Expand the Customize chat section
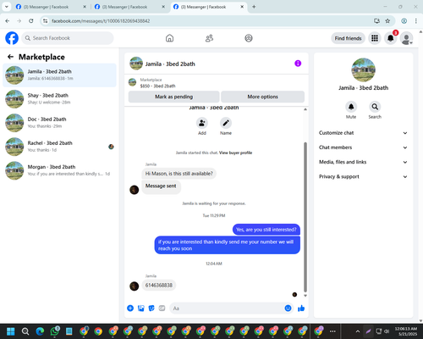The width and height of the screenshot is (423, 339). (363, 133)
